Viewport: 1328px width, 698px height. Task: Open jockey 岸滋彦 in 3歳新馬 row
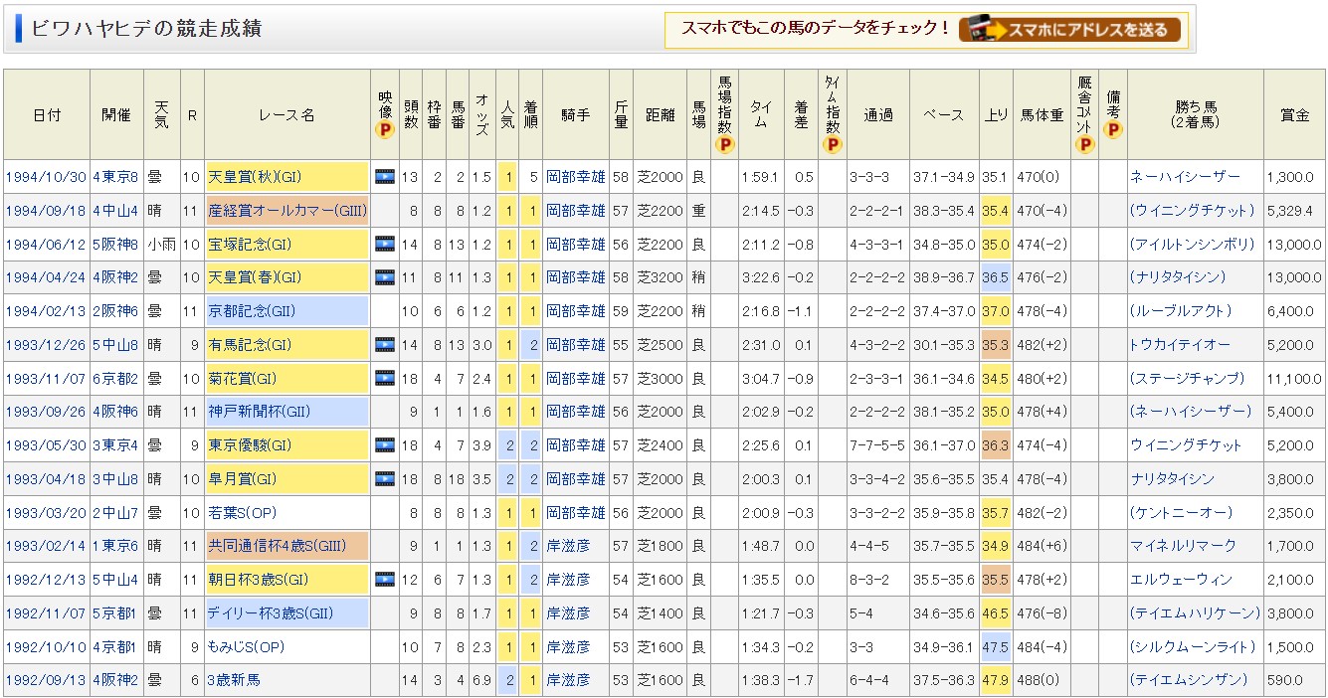tap(568, 680)
